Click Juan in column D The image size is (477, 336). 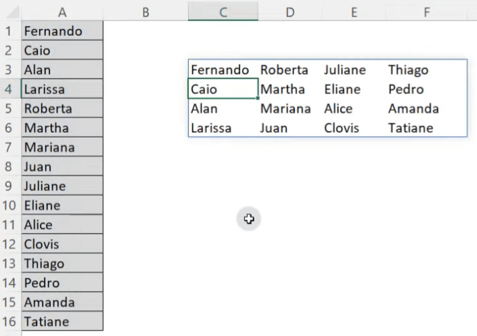290,127
